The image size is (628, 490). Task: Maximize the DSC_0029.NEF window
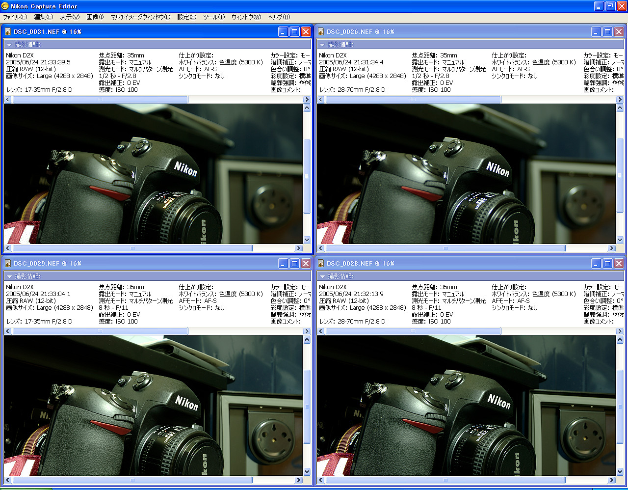[x=294, y=263]
